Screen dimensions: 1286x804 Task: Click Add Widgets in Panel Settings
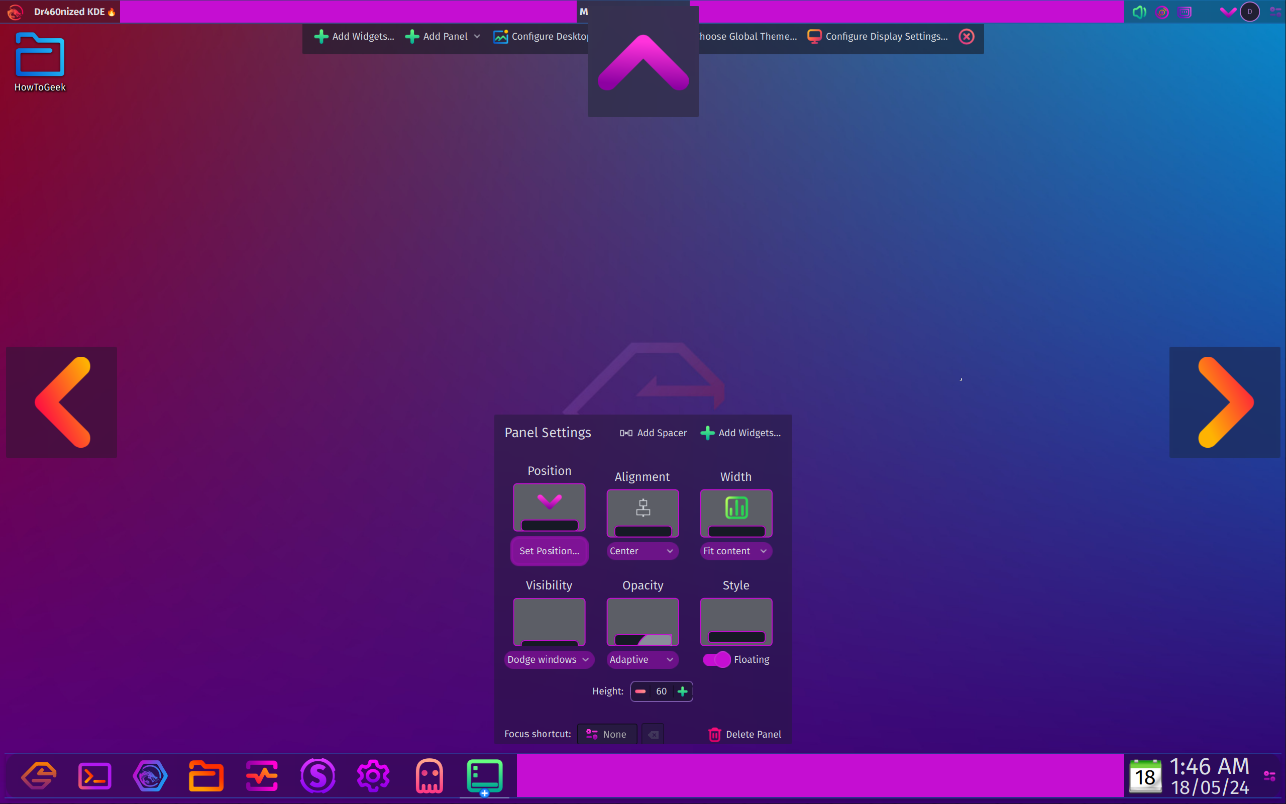point(740,433)
